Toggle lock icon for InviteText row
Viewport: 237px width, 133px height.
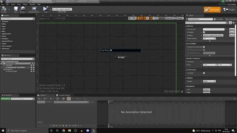click(31, 67)
